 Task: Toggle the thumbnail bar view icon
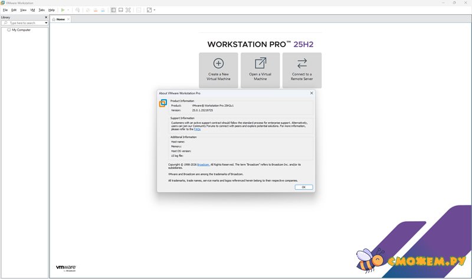(x=121, y=10)
